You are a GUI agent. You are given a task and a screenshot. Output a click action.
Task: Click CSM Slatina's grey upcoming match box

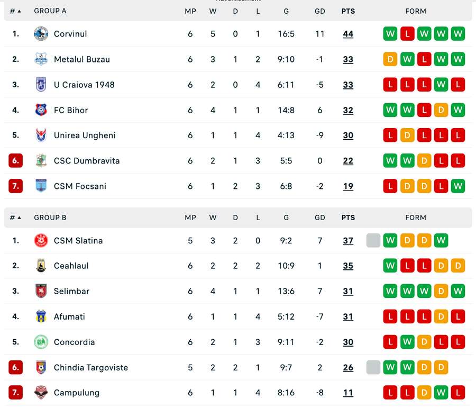tap(373, 240)
